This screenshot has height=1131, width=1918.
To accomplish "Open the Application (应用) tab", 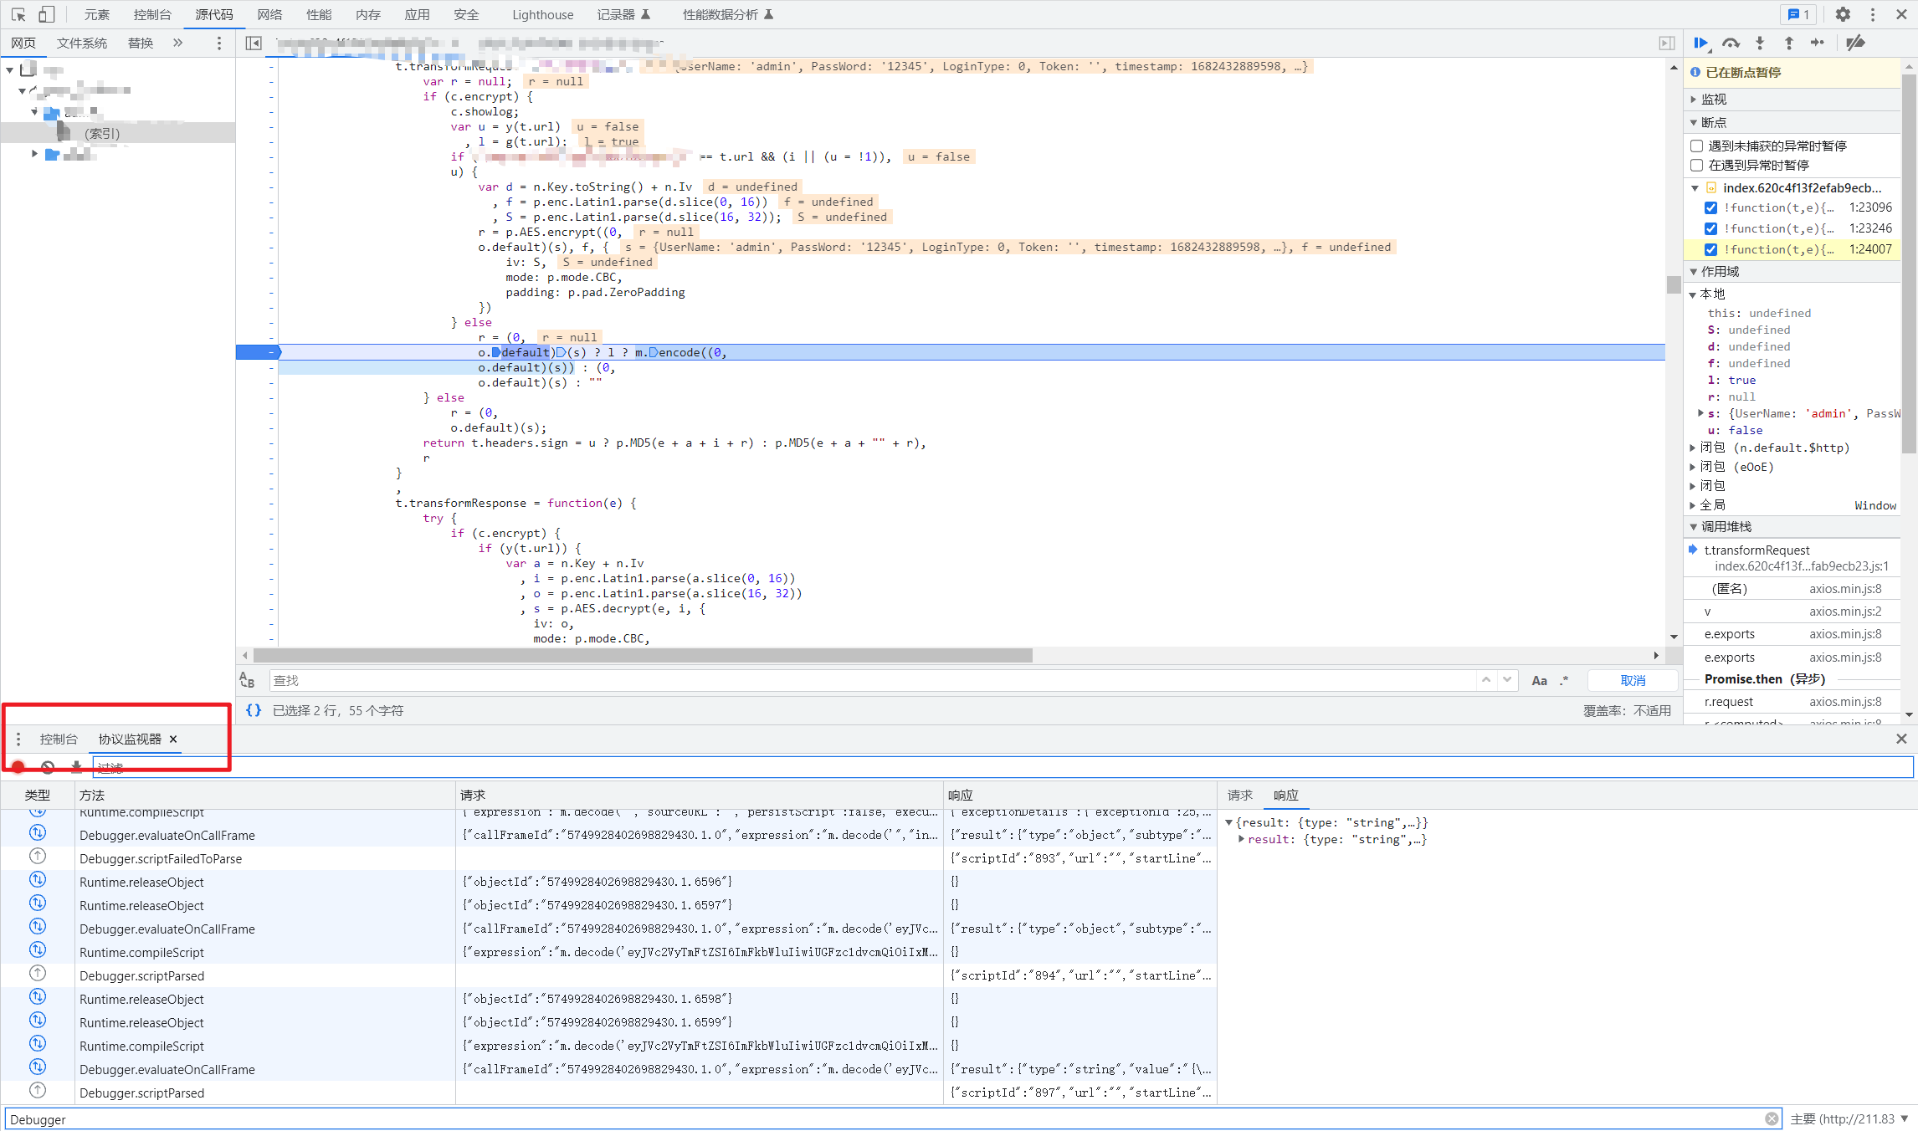I will coord(417,14).
